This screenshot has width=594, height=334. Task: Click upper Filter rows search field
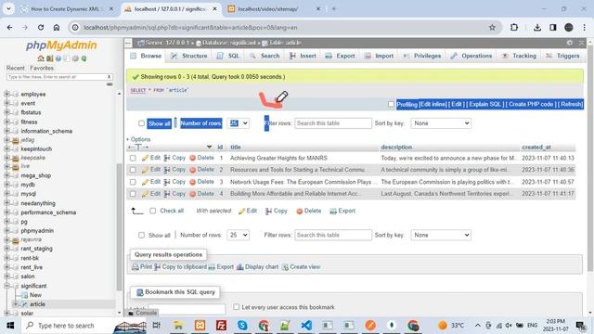[333, 123]
